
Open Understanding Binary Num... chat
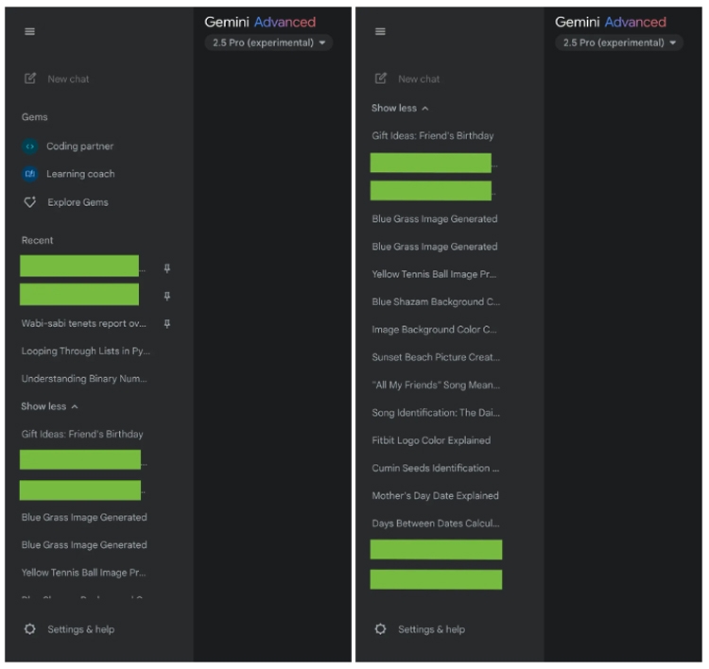point(84,379)
